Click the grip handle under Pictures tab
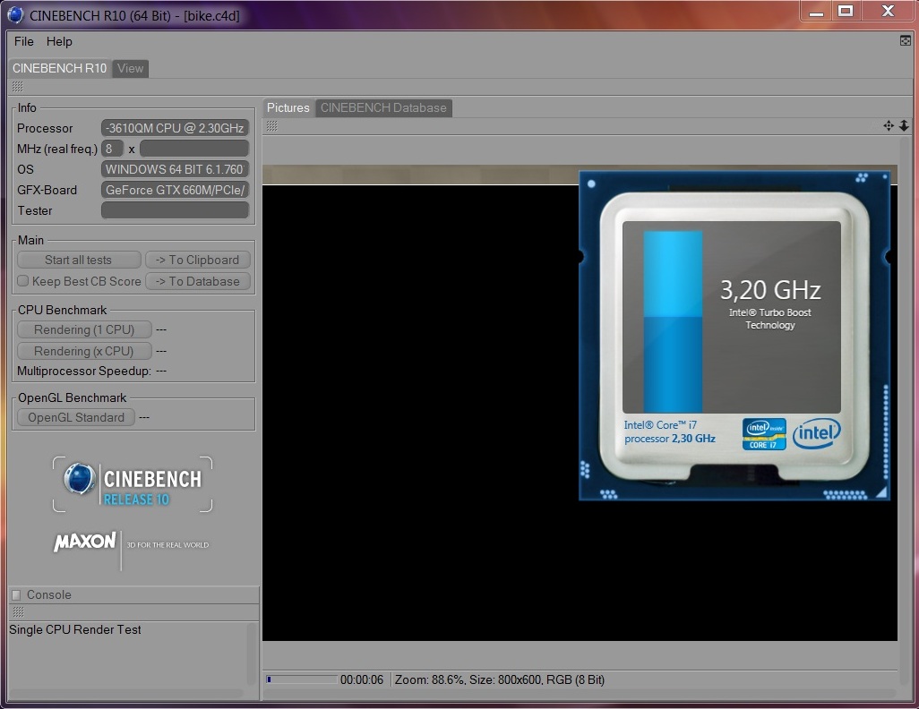919x709 pixels. tap(272, 126)
